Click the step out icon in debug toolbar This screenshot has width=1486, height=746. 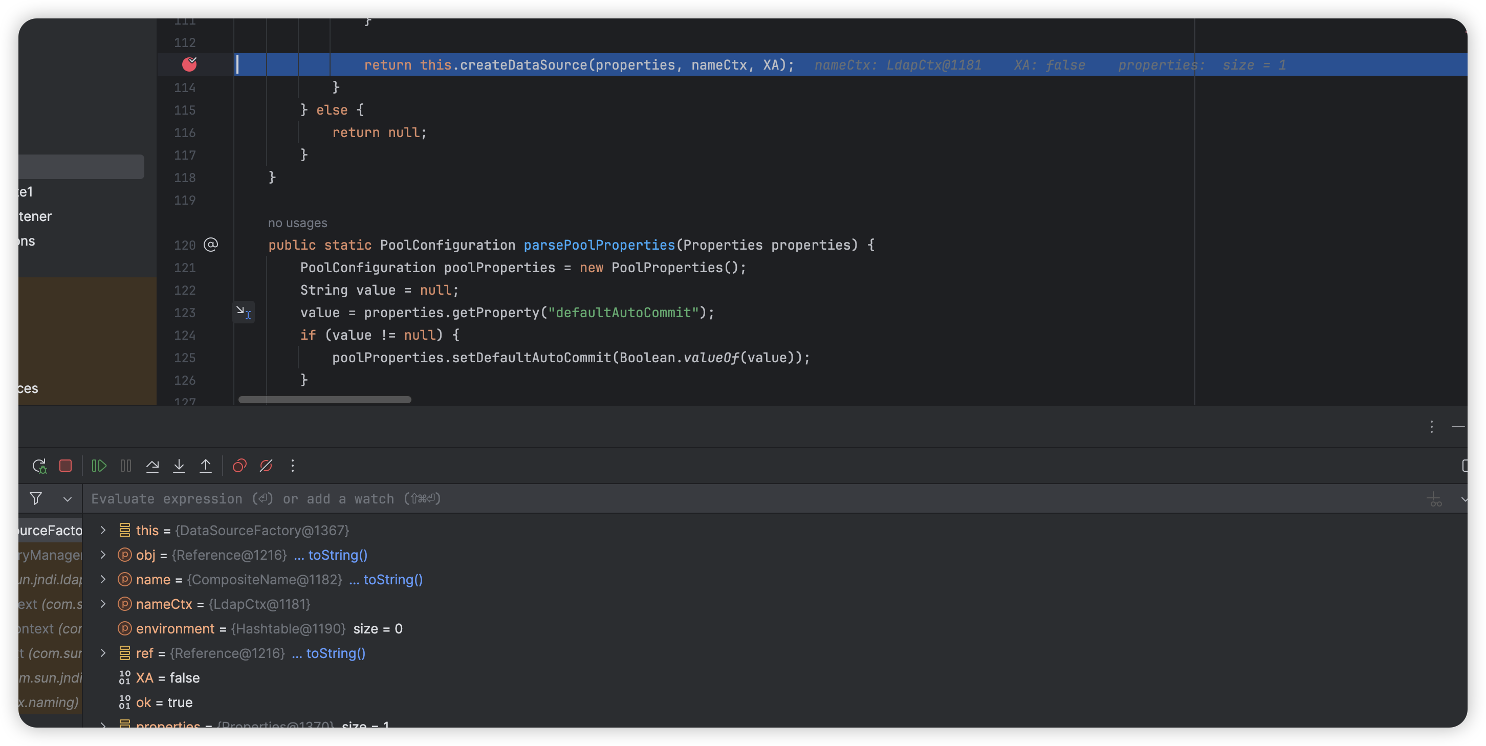[206, 465]
